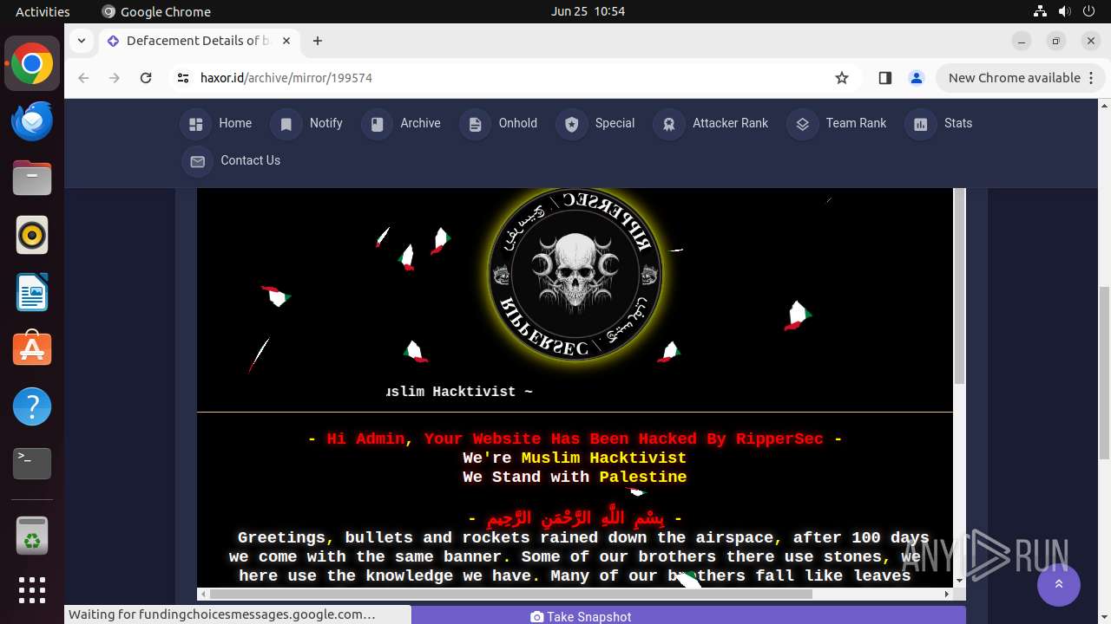Open LibreOffice Writer from the dock

32,293
